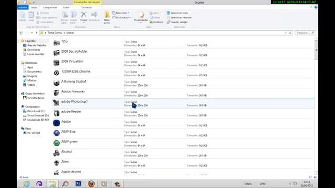335x188 pixels.
Task: Click Selecionar nenhum
Action: tap(179, 17)
